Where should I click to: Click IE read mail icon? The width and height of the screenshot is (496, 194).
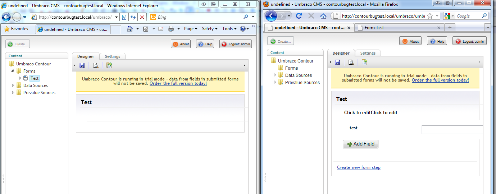(161, 29)
